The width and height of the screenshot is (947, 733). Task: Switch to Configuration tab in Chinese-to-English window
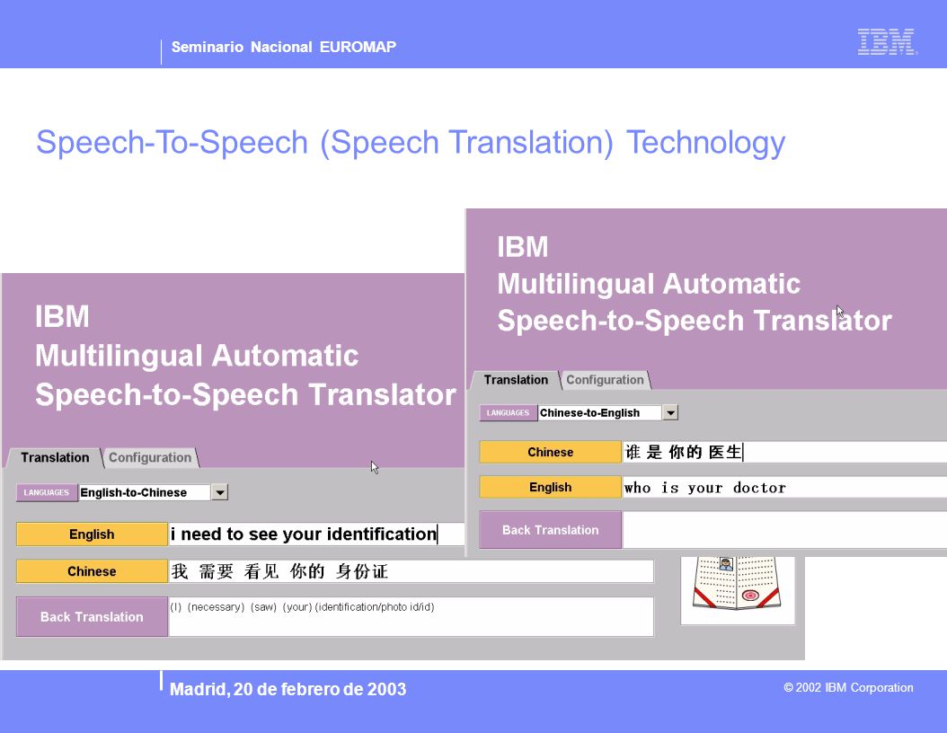pyautogui.click(x=605, y=380)
